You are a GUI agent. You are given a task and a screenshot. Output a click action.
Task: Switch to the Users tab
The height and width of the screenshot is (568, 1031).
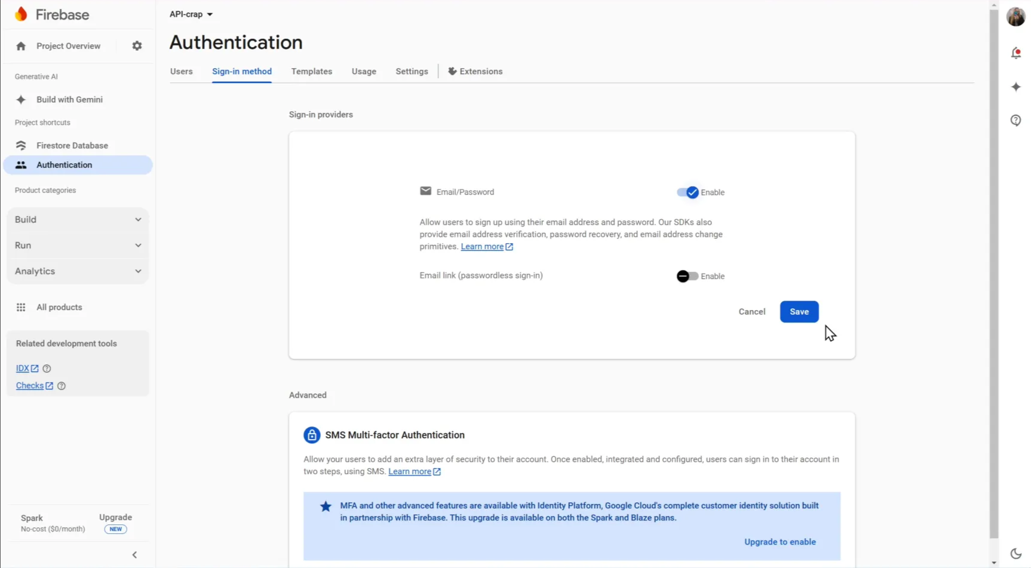tap(182, 71)
